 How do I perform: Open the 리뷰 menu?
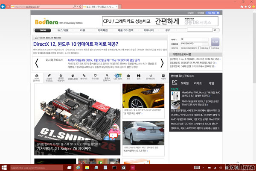pyautogui.click(x=82, y=30)
